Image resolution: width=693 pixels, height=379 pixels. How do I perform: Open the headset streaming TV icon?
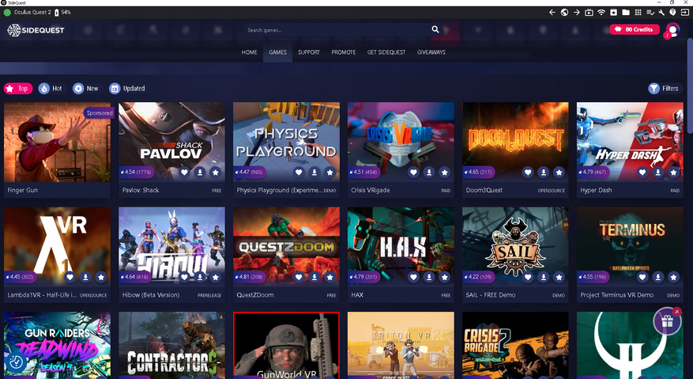(x=589, y=13)
